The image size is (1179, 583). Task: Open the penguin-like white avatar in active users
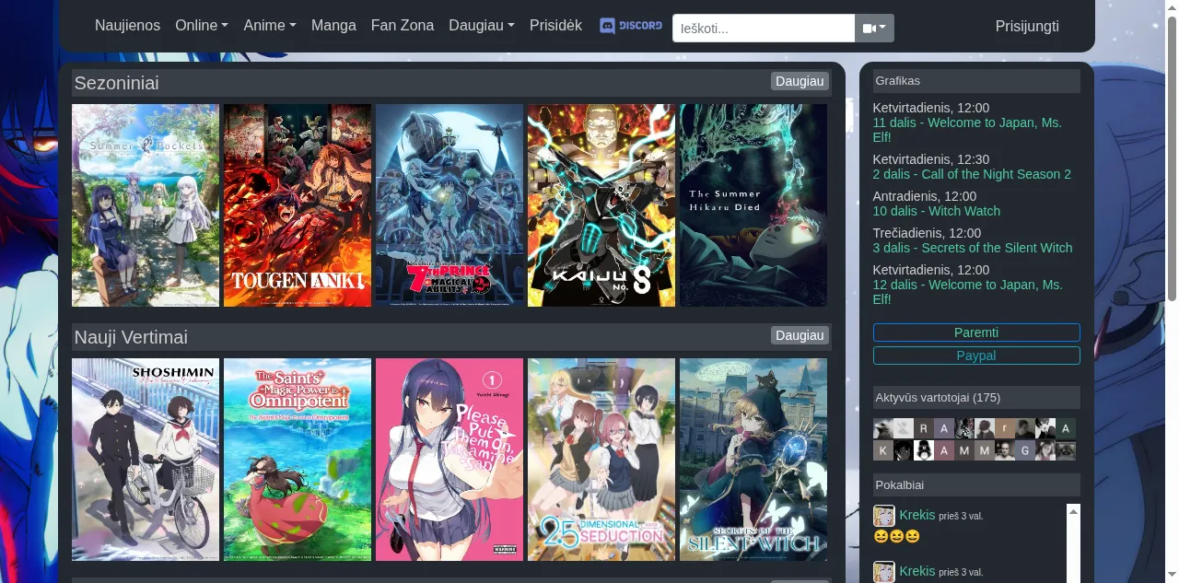(x=924, y=450)
